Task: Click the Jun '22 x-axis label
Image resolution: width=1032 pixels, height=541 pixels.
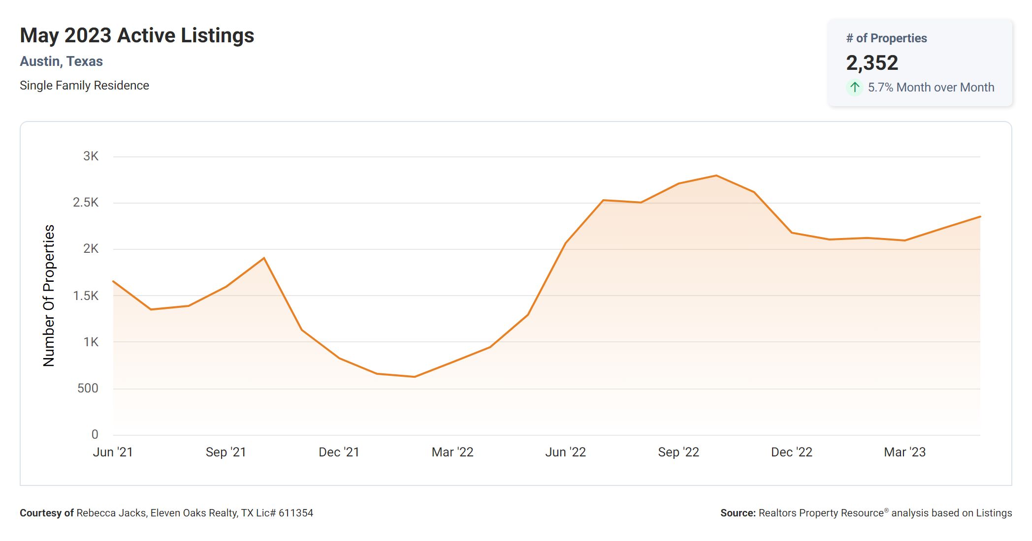Action: click(x=565, y=452)
